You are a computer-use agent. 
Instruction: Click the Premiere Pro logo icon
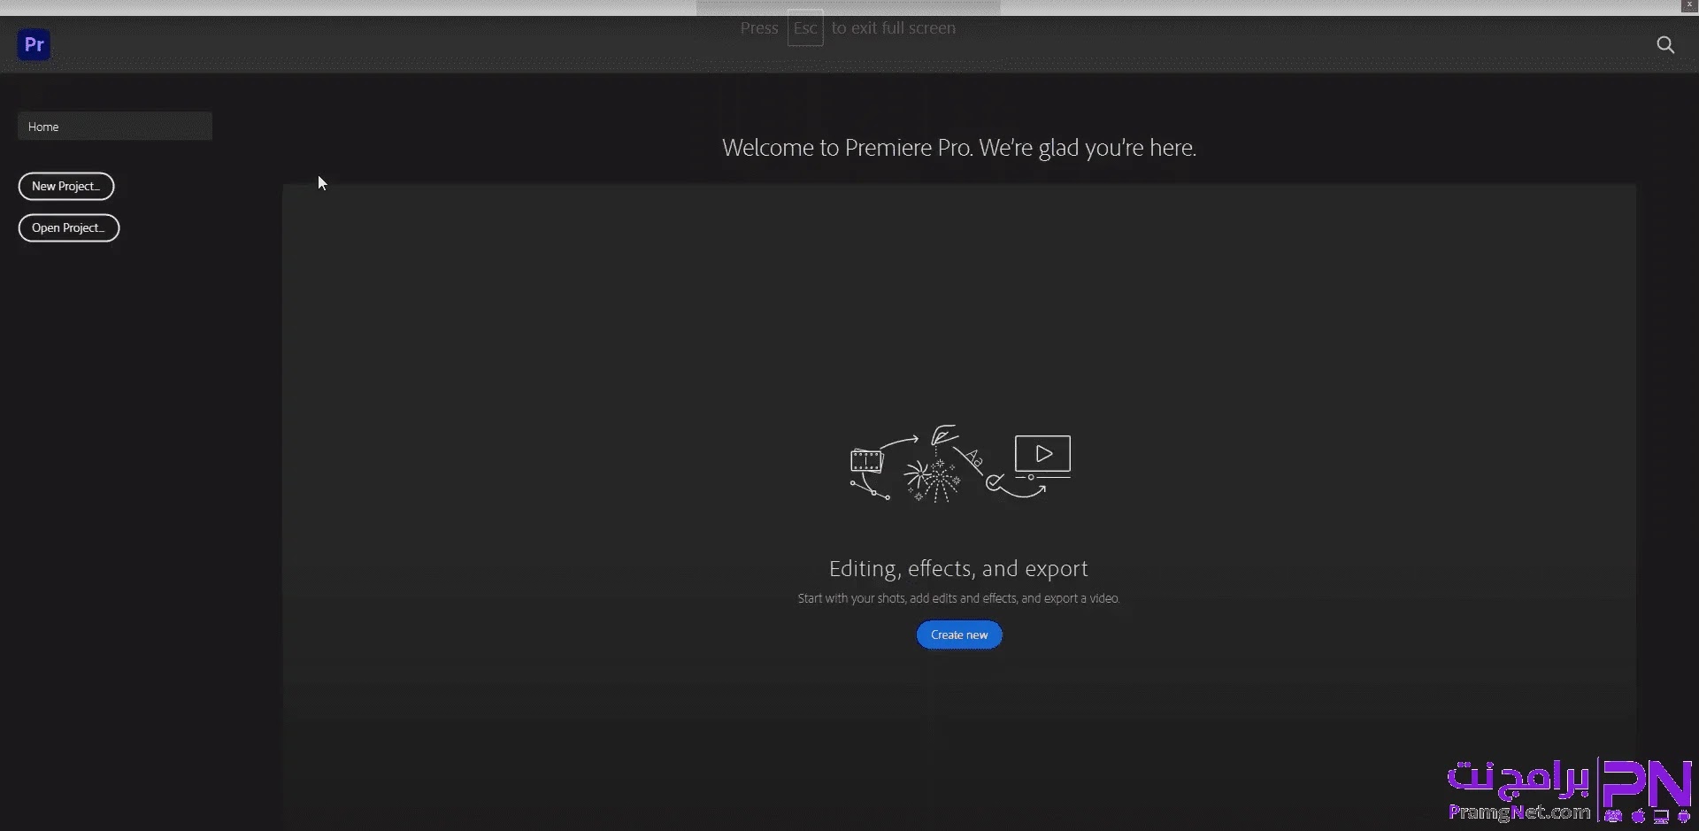[x=34, y=44]
